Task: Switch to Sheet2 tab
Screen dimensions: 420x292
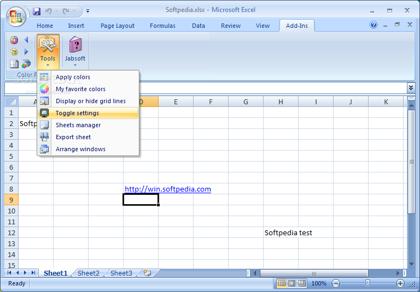Action: coord(89,273)
